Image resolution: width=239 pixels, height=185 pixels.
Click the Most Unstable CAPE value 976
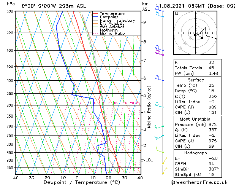pyautogui.click(x=213, y=141)
